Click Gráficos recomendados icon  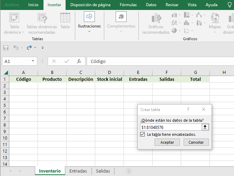(156, 18)
